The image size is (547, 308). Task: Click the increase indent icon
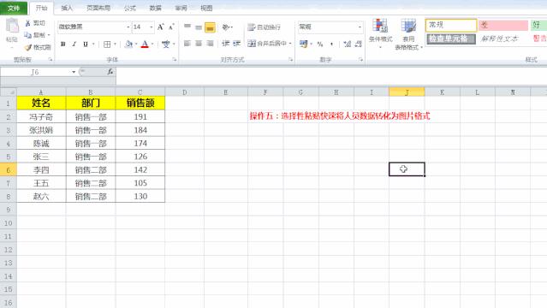(x=237, y=44)
